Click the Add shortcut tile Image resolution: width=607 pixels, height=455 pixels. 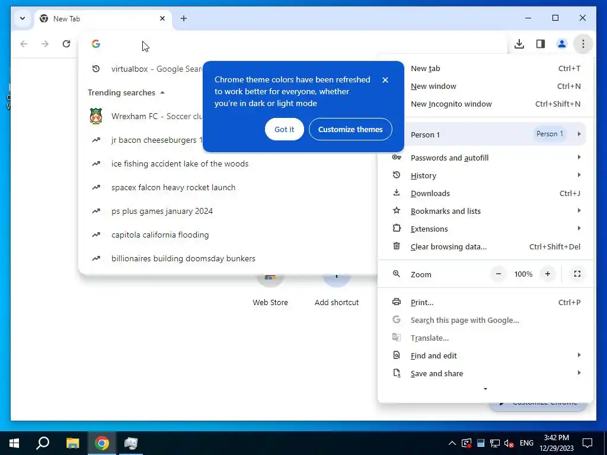click(337, 290)
